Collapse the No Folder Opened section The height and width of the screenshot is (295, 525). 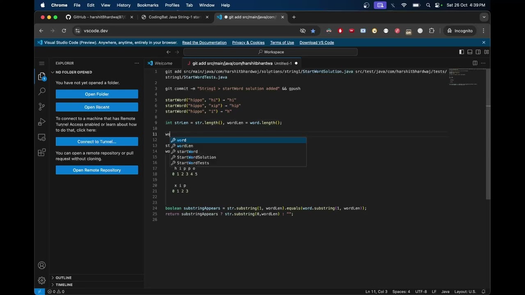point(73,72)
